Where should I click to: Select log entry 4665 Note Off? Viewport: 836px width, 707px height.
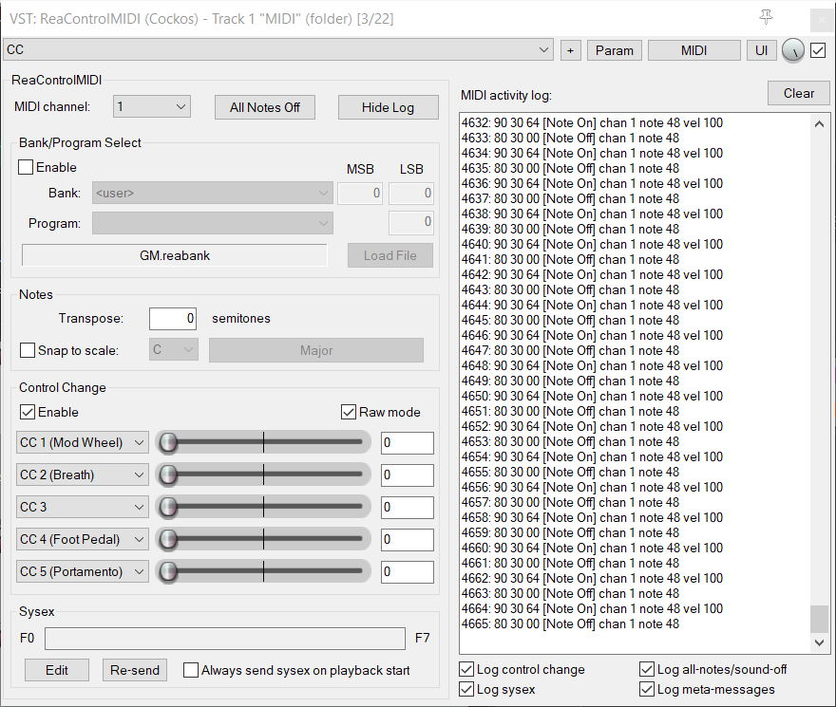coord(571,623)
